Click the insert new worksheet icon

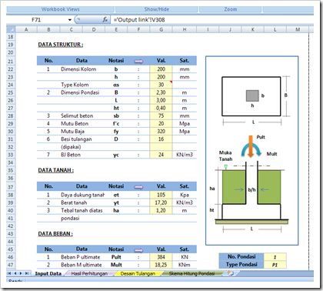point(231,273)
